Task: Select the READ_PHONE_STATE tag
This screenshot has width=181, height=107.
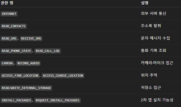Action: point(16,51)
